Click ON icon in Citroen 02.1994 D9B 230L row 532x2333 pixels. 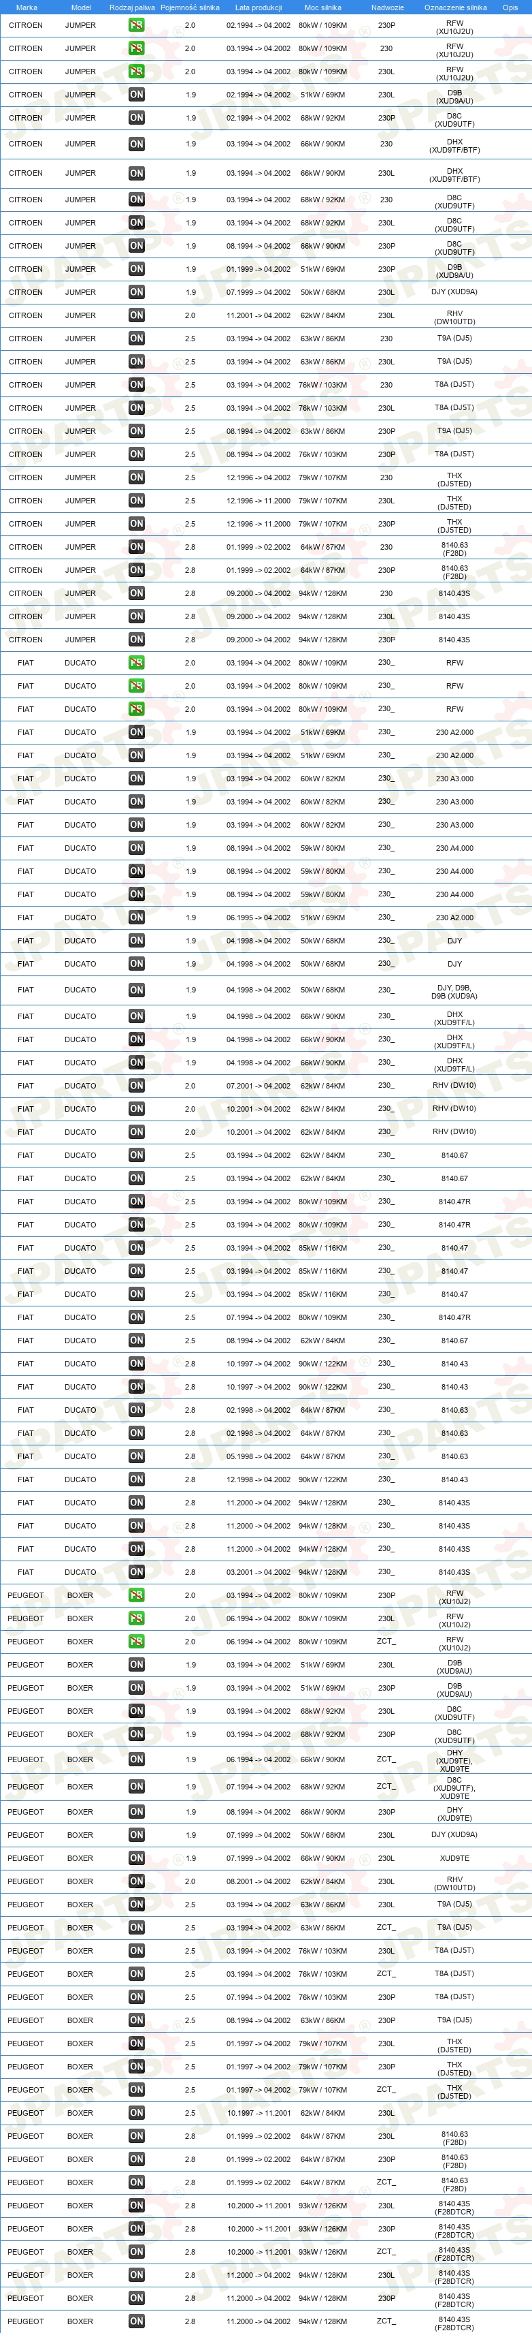click(x=137, y=95)
